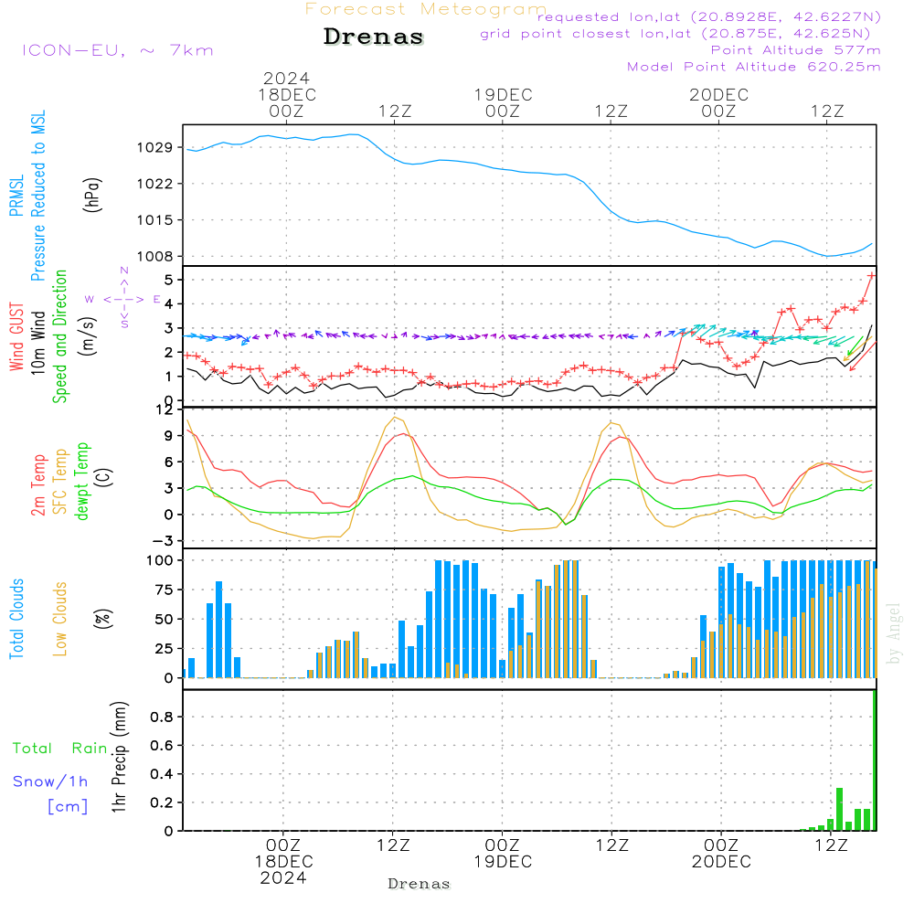Click the green "Speed and Direction" label

(x=59, y=336)
